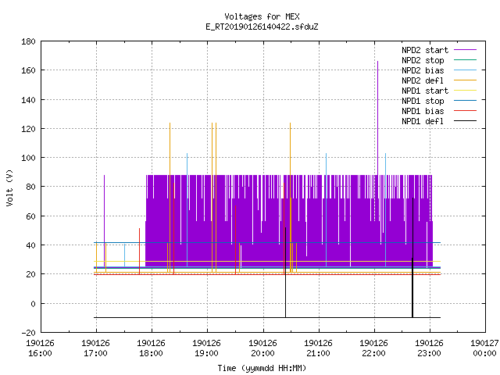Click the y-axis tick value 140

[x=28, y=100]
